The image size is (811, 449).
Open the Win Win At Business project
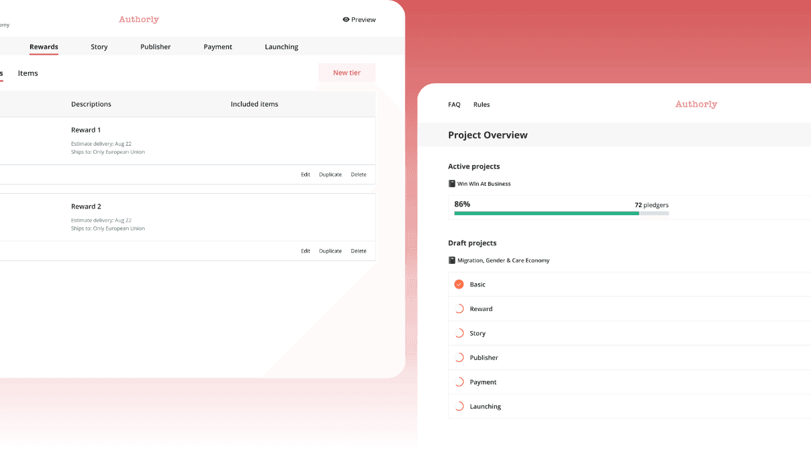pyautogui.click(x=484, y=184)
